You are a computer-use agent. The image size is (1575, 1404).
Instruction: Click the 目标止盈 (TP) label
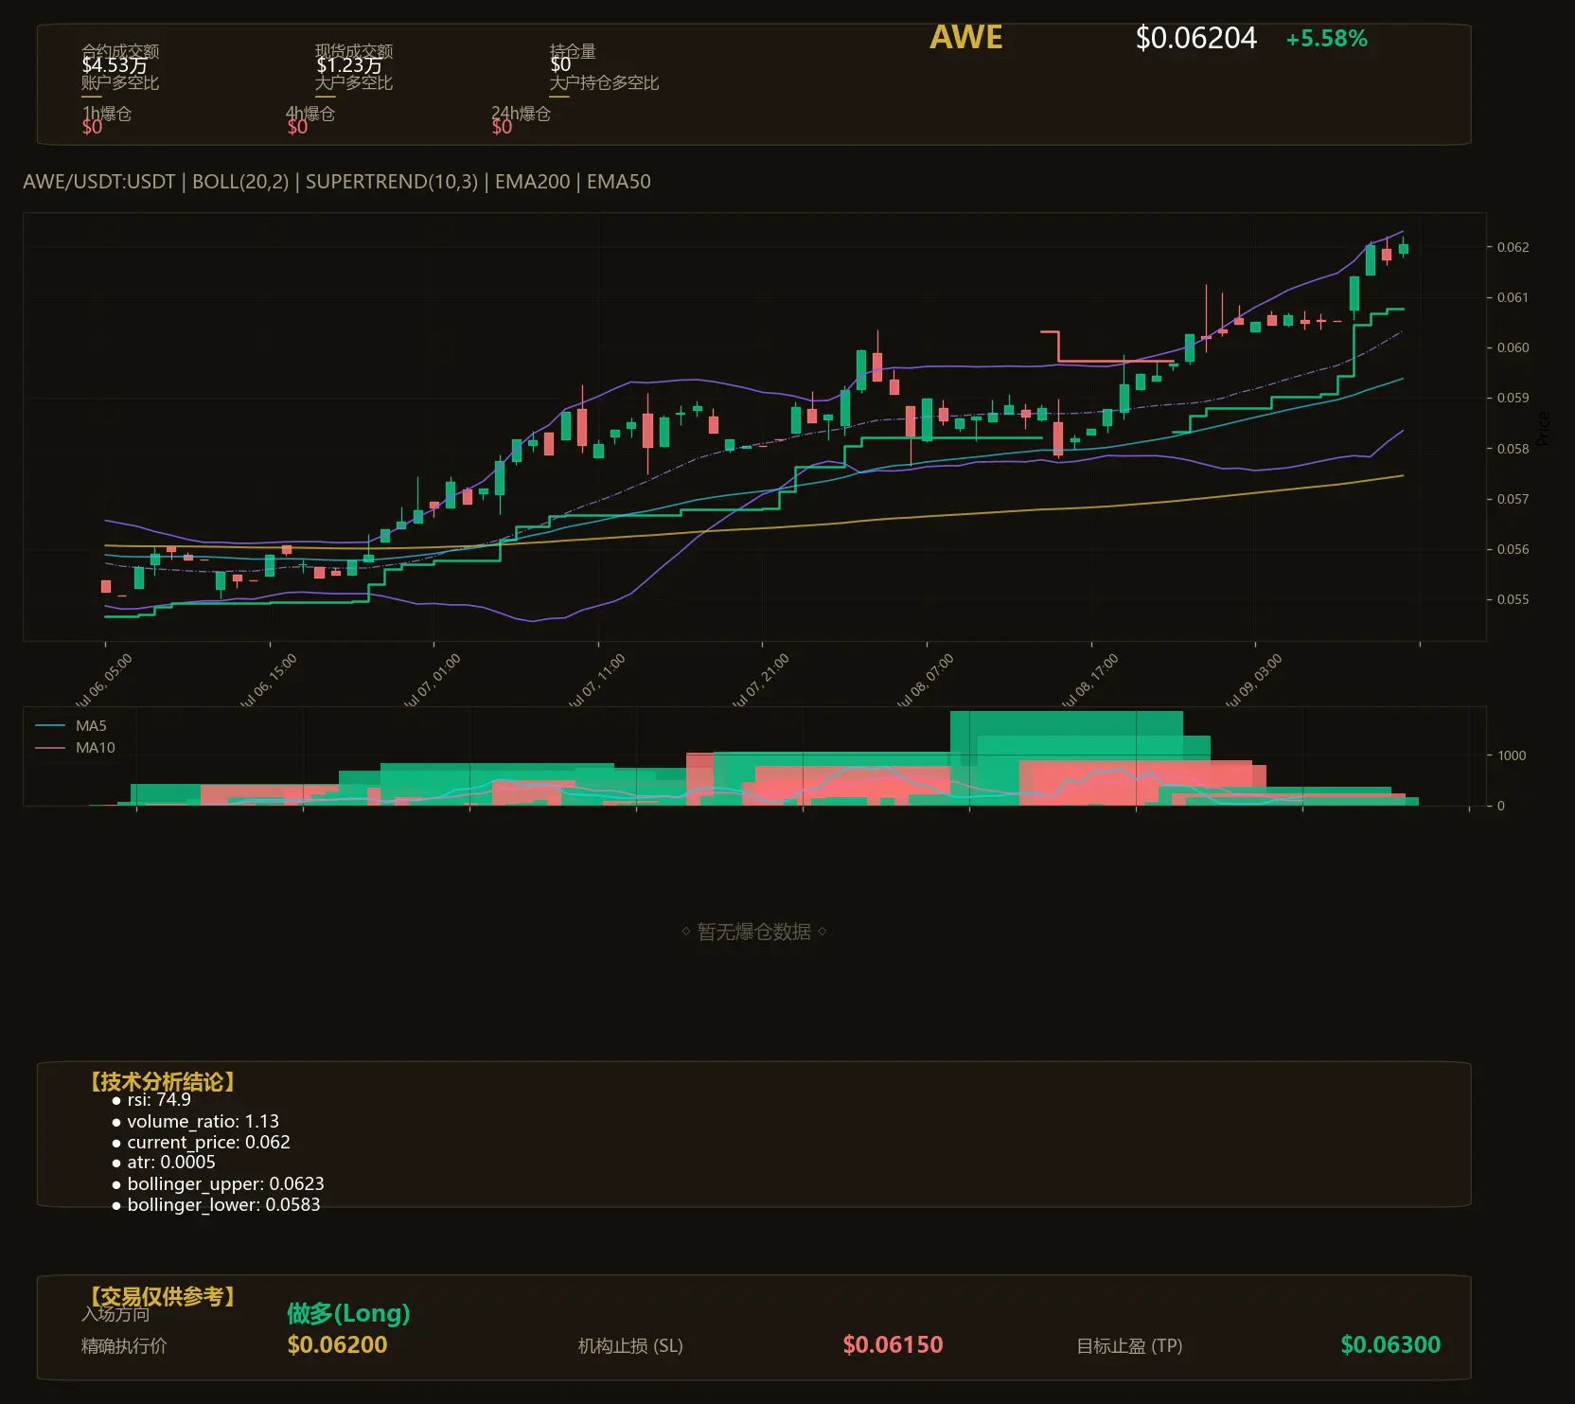[x=1129, y=1346]
